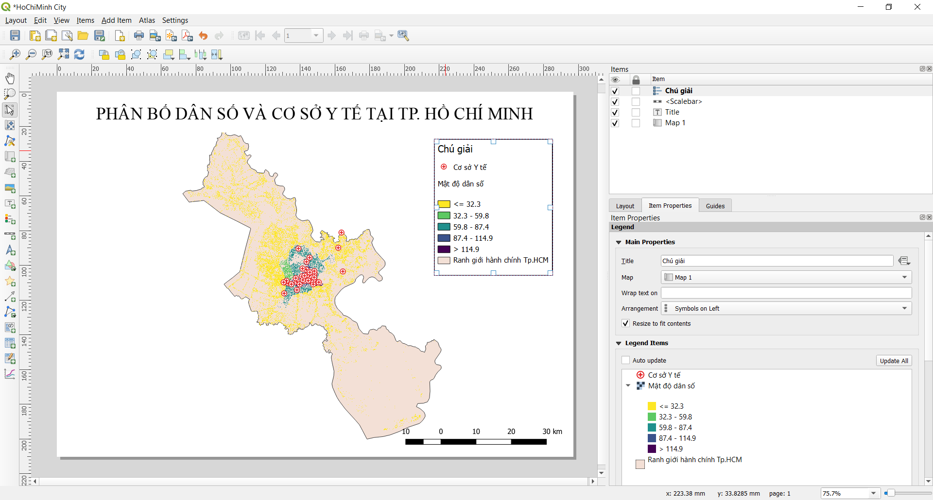The height and width of the screenshot is (500, 933).
Task: Select Add Attribute Table tool
Action: click(x=10, y=343)
